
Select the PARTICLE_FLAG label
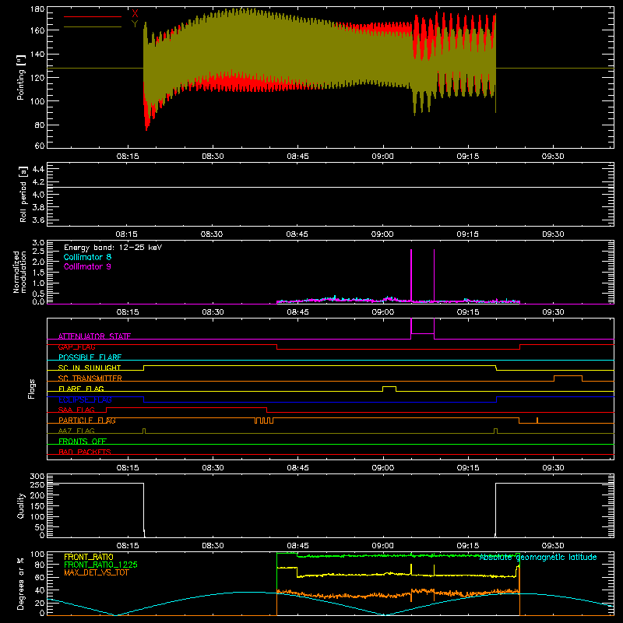[x=87, y=421]
